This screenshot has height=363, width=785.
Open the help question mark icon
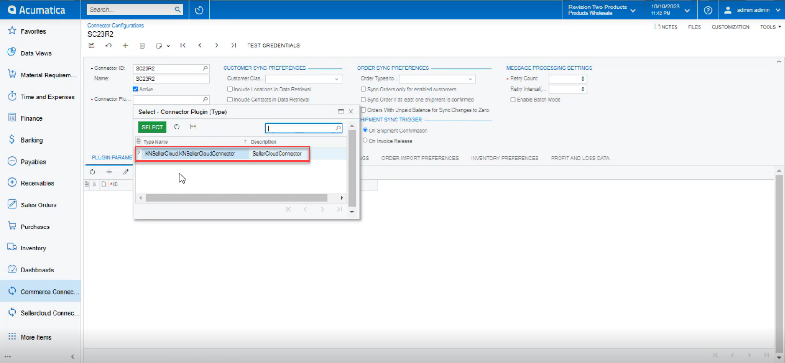(x=708, y=10)
